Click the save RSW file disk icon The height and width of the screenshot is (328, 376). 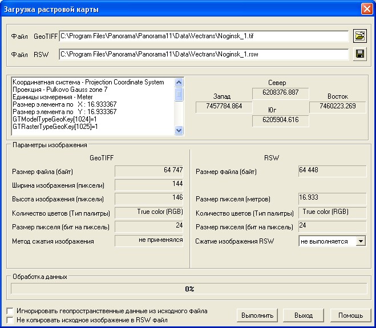pos(359,54)
